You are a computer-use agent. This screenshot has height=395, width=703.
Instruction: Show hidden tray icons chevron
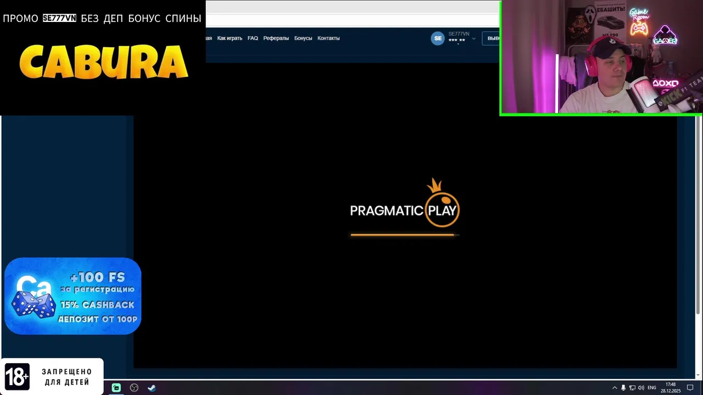(615, 388)
